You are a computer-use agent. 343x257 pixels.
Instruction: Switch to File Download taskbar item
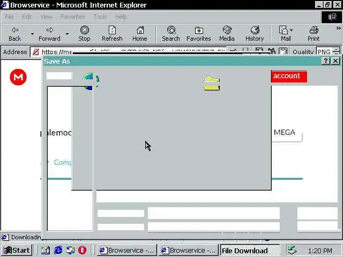pos(250,250)
